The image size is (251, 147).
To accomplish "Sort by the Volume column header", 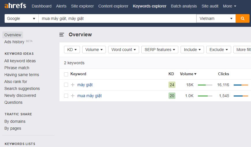I will pos(188,74).
